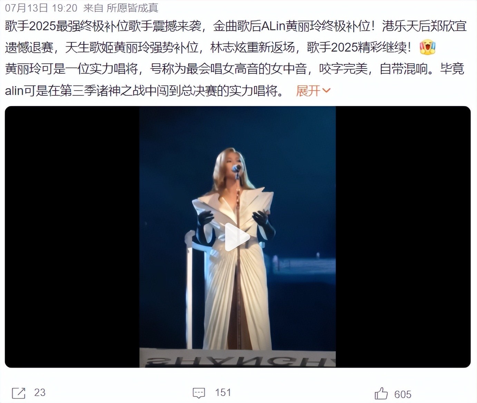Click the text line starting alin可是在第三季
Image resolution: width=477 pixels, height=403 pixels.
[x=145, y=91]
